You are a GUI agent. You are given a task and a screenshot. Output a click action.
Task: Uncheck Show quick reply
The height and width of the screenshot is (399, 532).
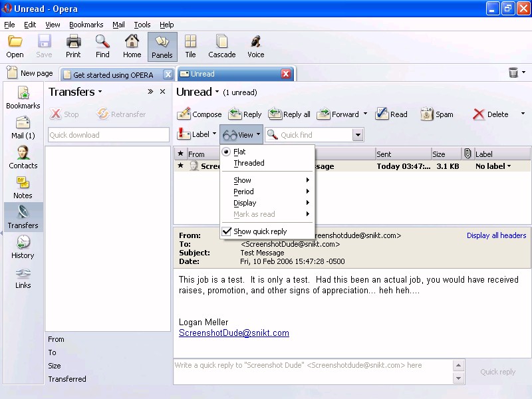259,231
